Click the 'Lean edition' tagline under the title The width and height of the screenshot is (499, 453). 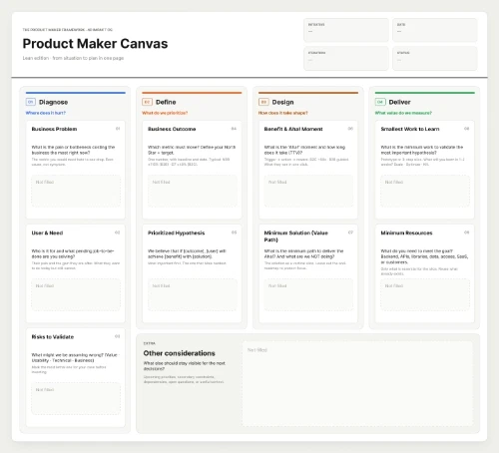(x=73, y=58)
